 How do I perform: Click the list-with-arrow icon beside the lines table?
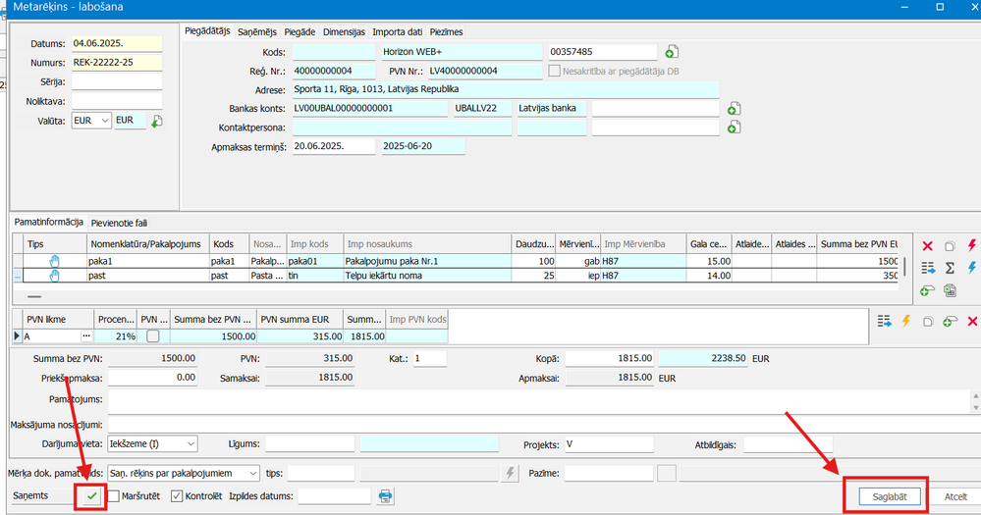[928, 268]
